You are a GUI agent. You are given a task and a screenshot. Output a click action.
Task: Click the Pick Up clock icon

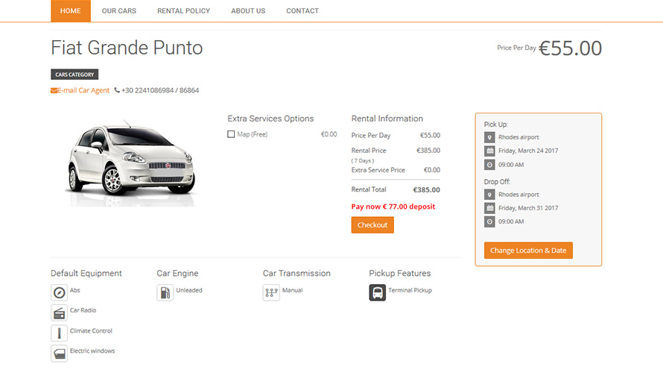click(x=489, y=165)
